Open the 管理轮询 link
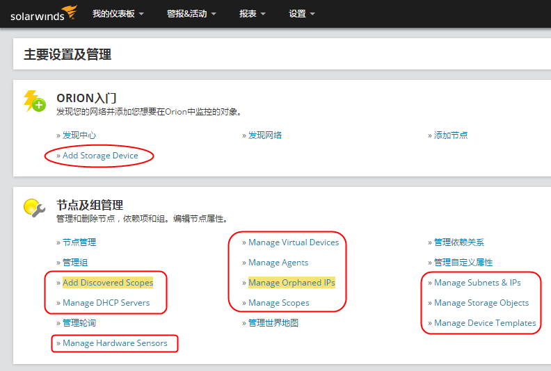The image size is (551, 371). tap(79, 323)
